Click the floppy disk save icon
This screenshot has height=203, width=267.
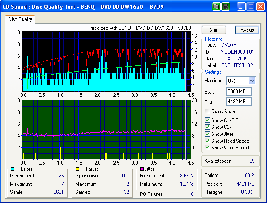pos(226,7)
